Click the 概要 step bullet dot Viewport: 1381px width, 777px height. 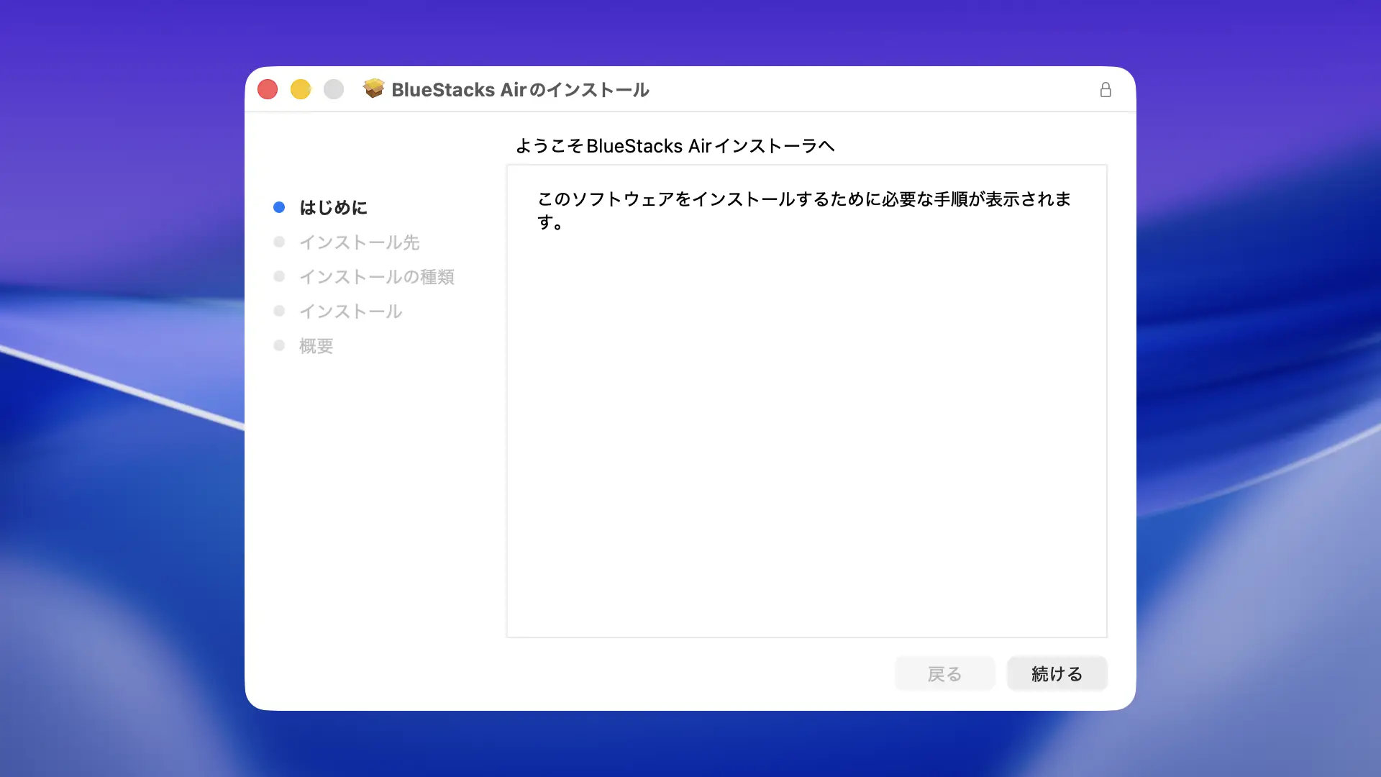tap(279, 345)
